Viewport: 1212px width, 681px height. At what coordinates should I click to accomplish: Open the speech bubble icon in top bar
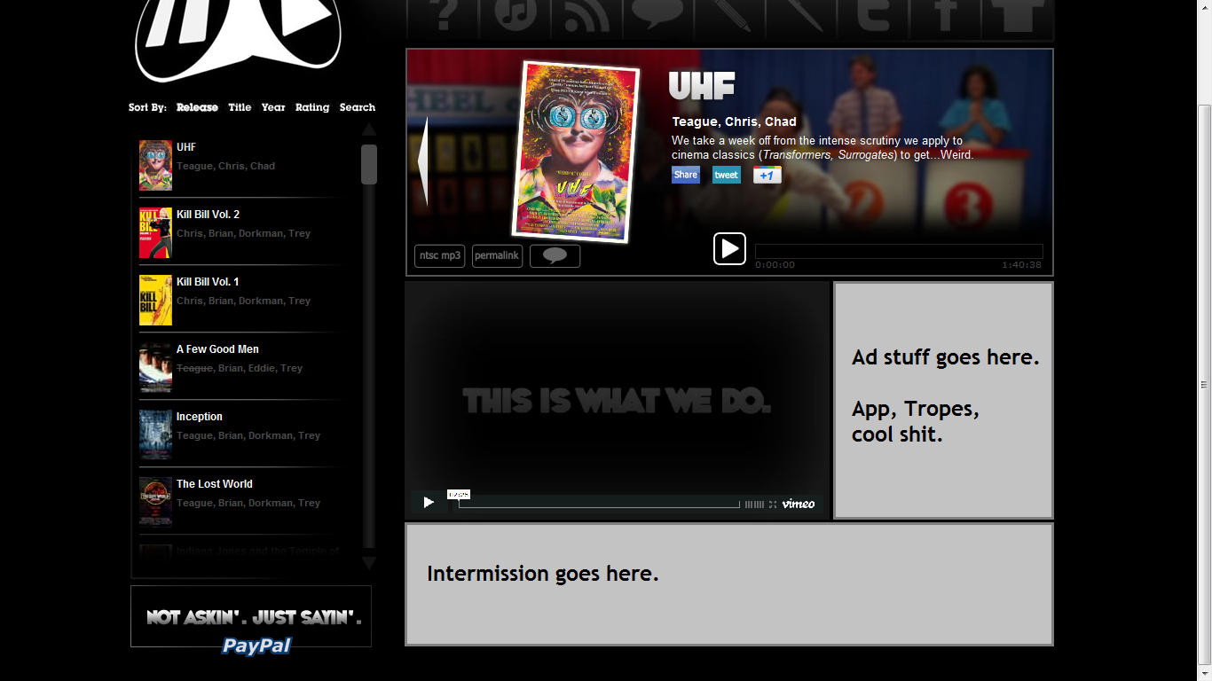click(x=657, y=18)
